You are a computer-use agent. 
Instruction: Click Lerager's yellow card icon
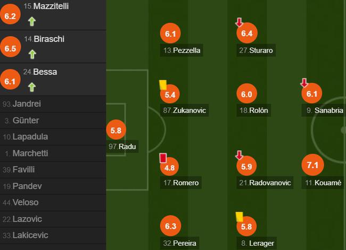point(240,217)
